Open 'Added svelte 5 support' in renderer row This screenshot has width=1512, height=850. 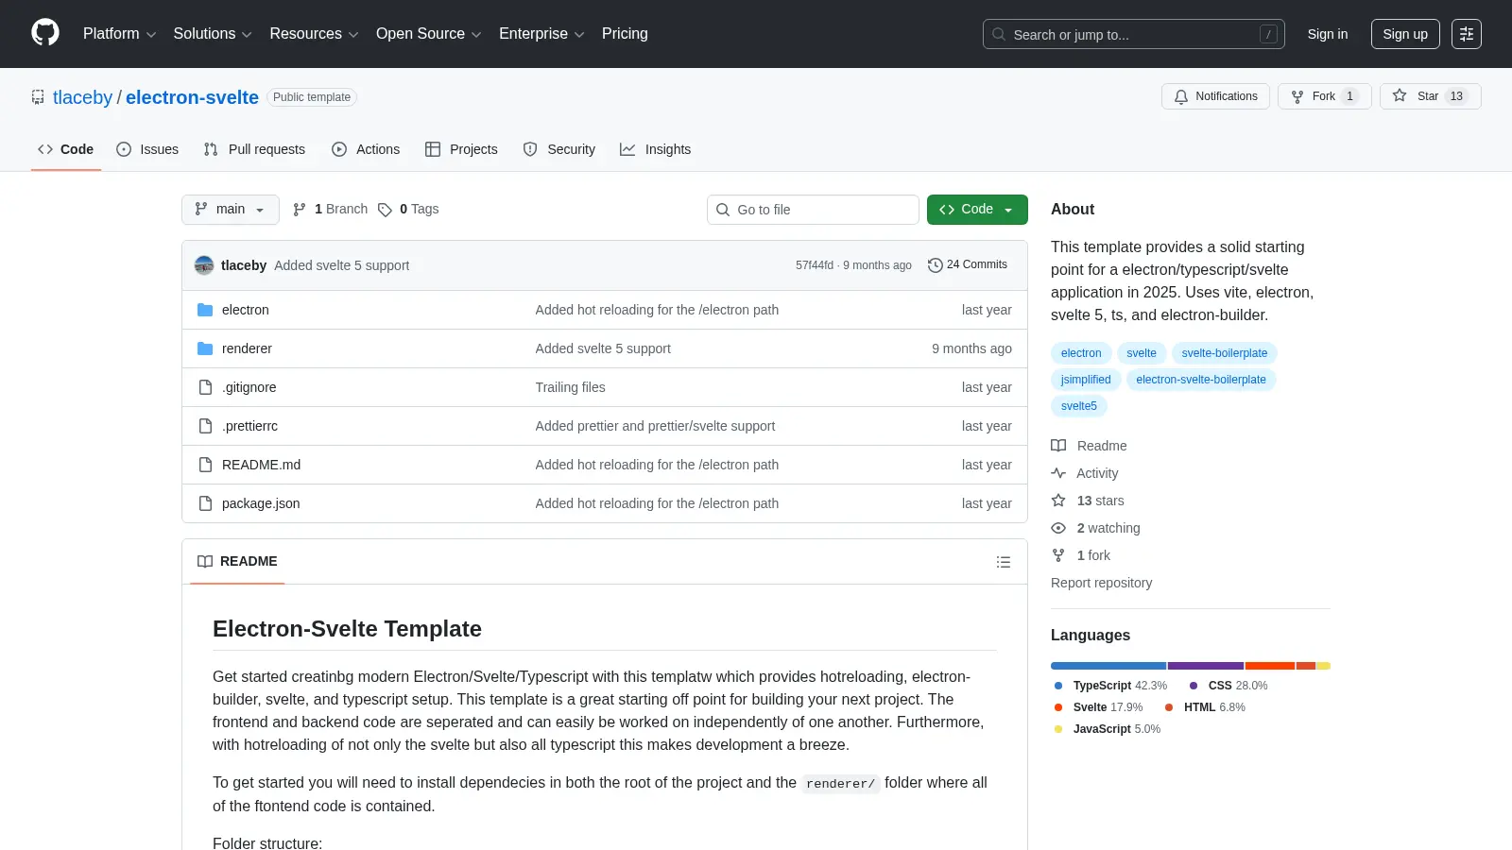click(x=603, y=348)
